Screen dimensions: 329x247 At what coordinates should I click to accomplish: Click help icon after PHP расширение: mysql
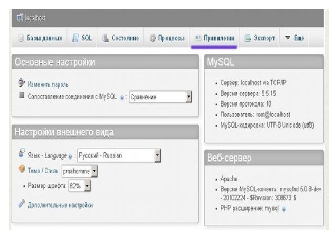pyautogui.click(x=284, y=209)
